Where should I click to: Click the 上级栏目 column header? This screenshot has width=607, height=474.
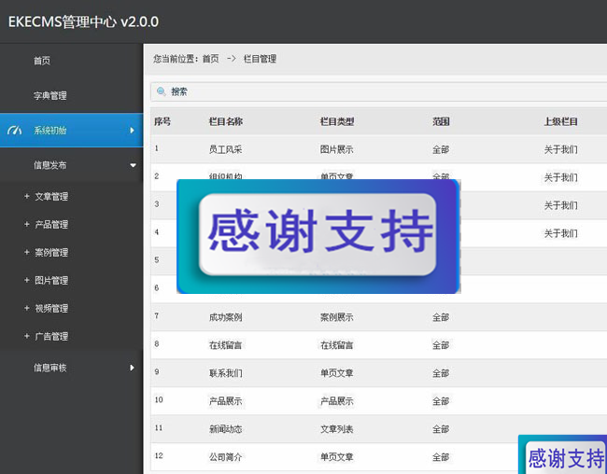pos(561,121)
